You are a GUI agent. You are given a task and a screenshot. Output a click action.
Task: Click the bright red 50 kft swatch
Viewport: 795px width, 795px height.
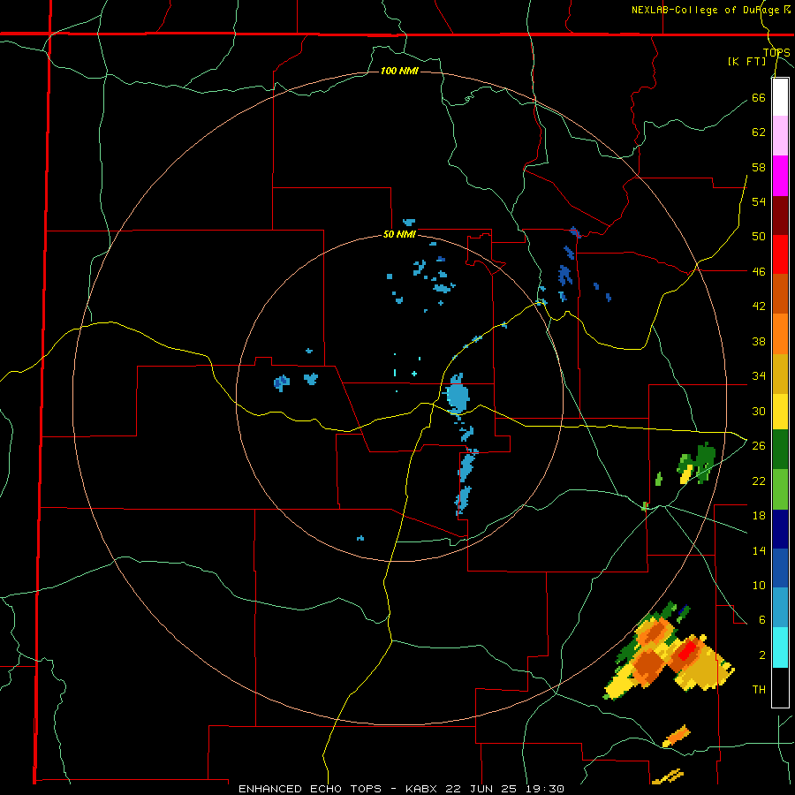[x=780, y=254]
